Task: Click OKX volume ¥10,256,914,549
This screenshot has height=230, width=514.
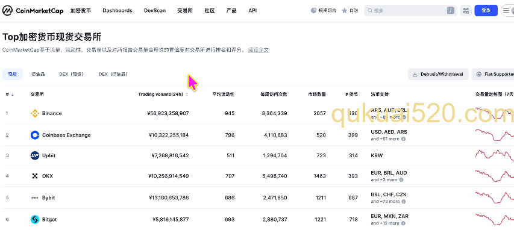Action: [x=169, y=176]
